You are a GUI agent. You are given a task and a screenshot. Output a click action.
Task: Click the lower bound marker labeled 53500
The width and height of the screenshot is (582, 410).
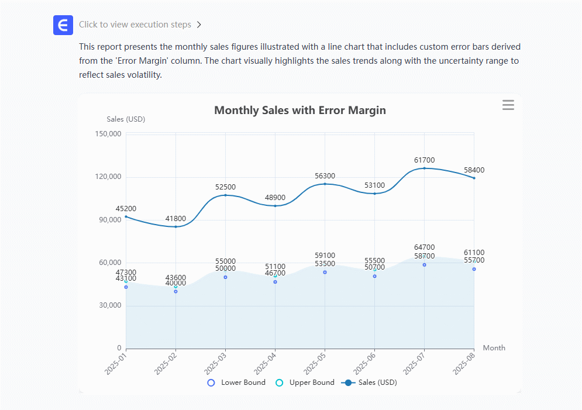coord(325,272)
